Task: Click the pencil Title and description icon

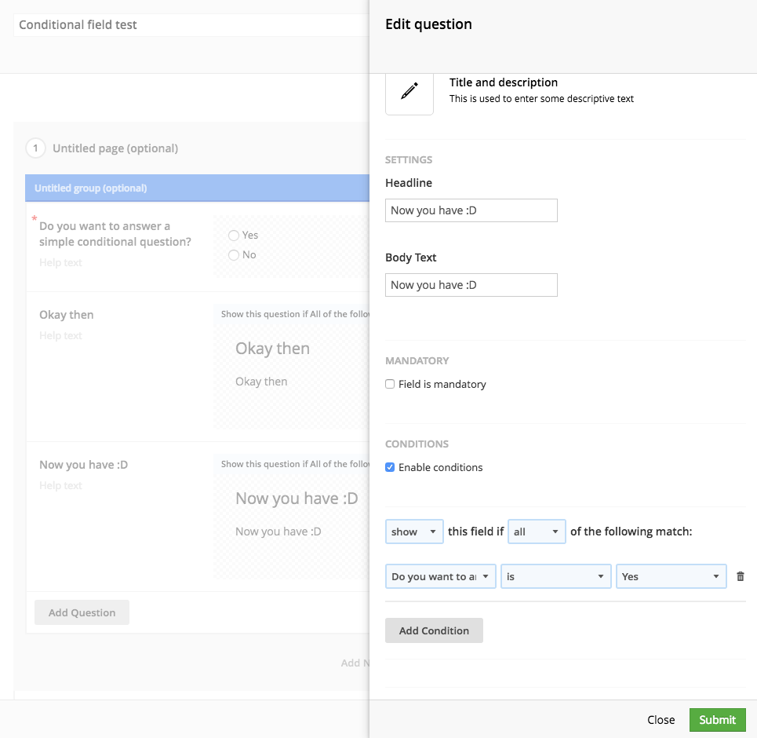Action: (x=409, y=91)
